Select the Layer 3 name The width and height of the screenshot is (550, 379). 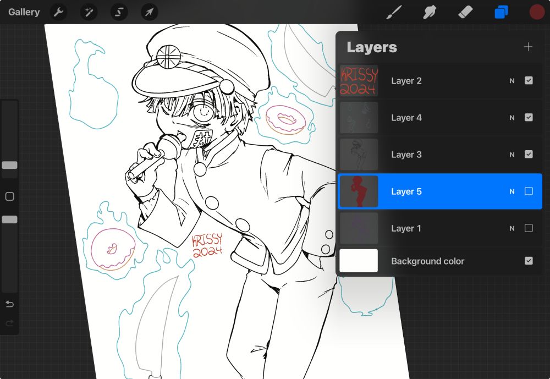pos(406,155)
